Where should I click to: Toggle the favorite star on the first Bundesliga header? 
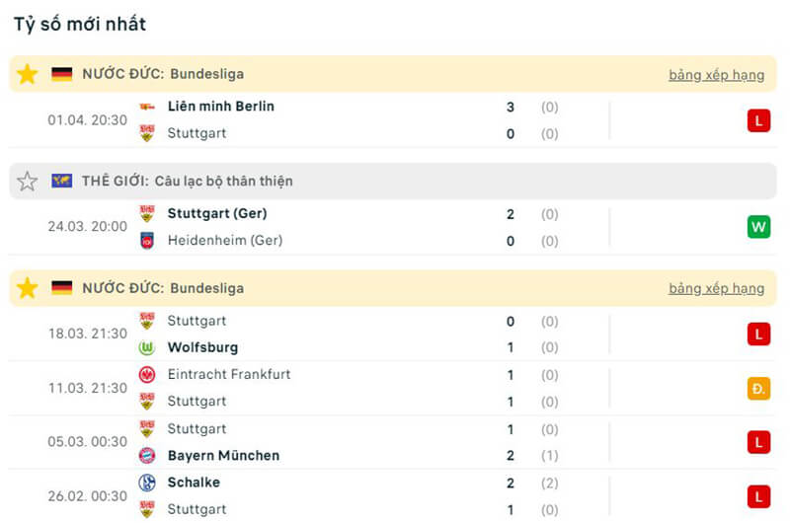tap(28, 74)
